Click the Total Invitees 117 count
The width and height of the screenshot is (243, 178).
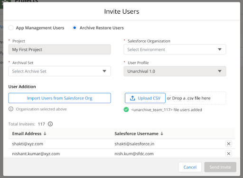[41, 124]
